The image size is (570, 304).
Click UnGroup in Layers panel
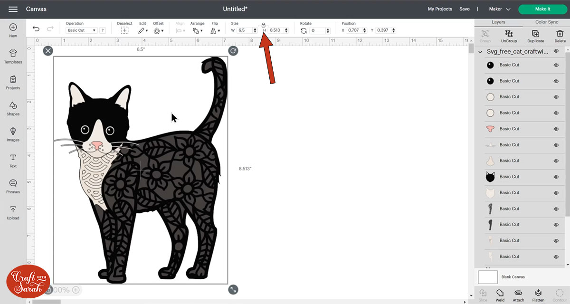click(509, 36)
